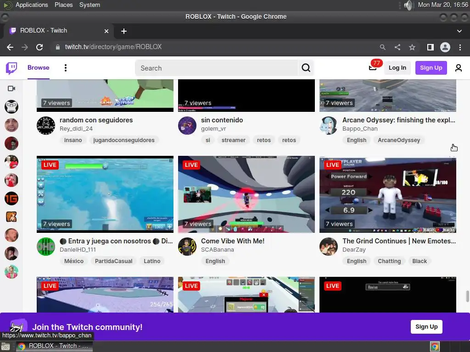The width and height of the screenshot is (470, 352).
Task: Click the 'streamer' tag
Action: 233,140
